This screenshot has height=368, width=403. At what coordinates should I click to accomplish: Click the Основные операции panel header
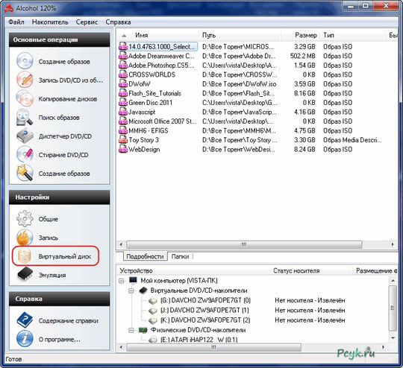coord(60,39)
